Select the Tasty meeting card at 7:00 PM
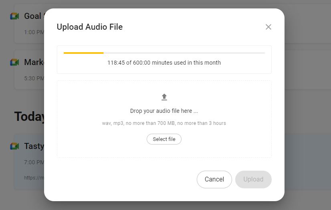331x210 pixels. coord(29,162)
